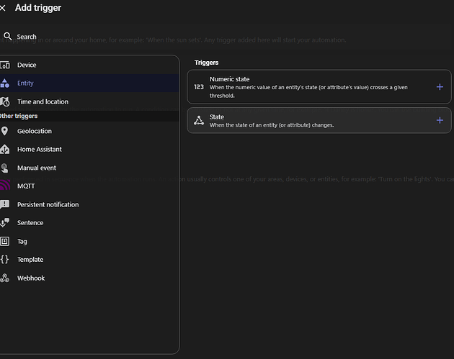
Task: Click the Time and location icon
Action: point(4,102)
